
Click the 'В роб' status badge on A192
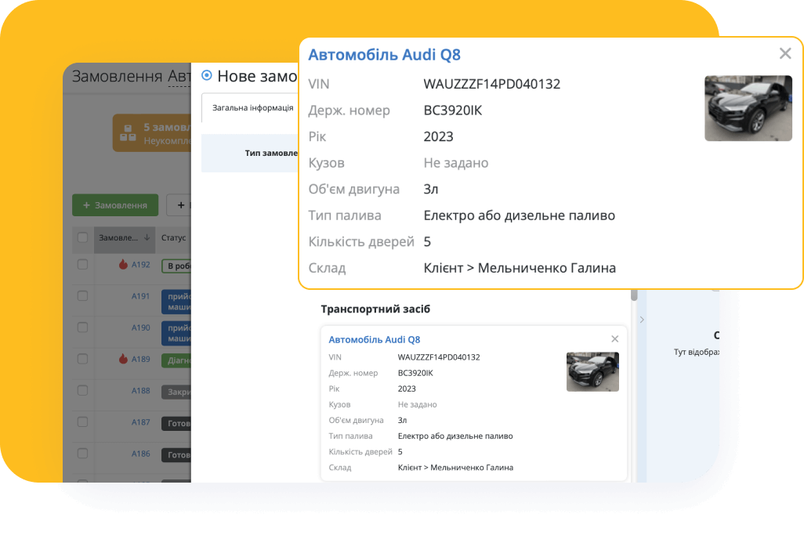click(176, 266)
